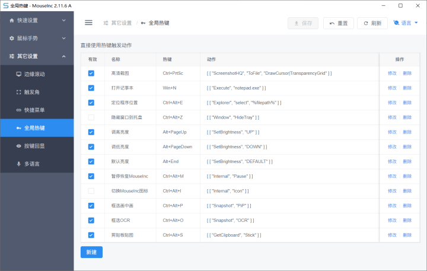Image resolution: width=427 pixels, height=271 pixels.
Task: Select 全局热键 in the sidebar
Action: (34, 127)
